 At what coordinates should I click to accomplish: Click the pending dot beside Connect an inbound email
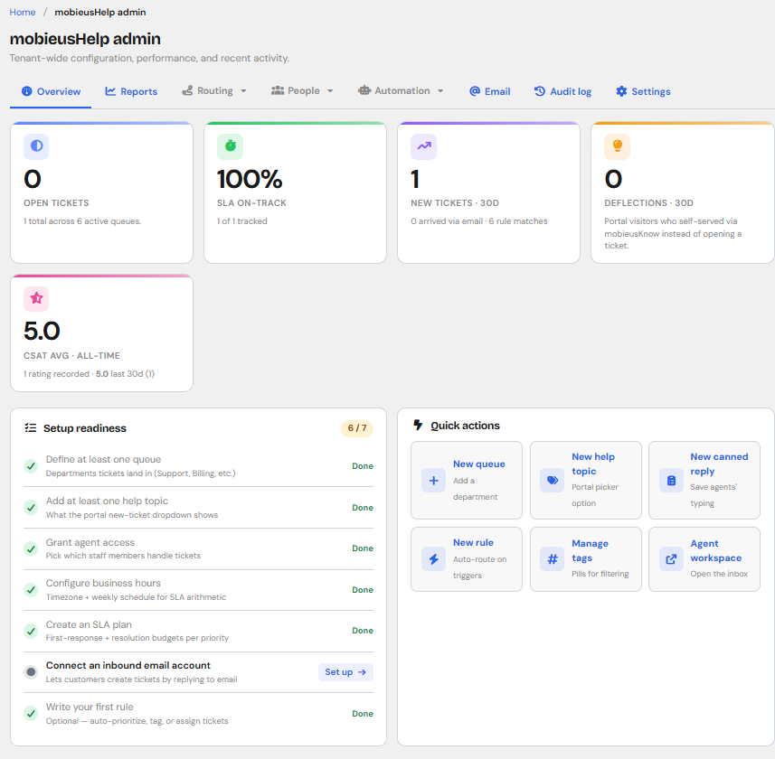point(31,672)
